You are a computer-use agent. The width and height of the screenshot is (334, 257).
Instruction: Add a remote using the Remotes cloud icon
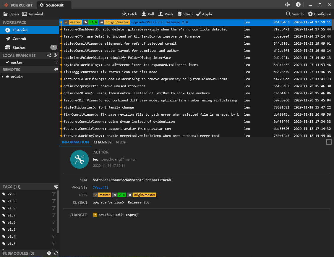[56, 69]
